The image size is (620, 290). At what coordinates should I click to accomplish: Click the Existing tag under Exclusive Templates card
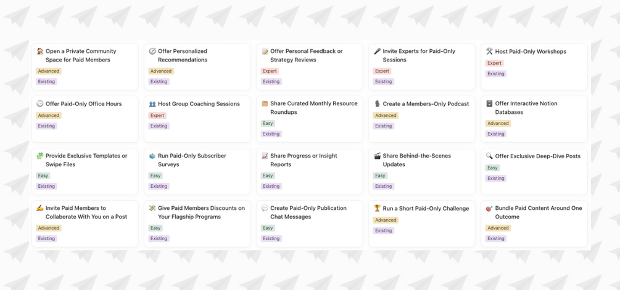[46, 186]
